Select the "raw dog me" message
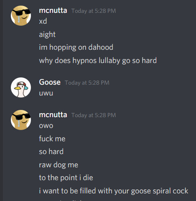 click(x=59, y=165)
